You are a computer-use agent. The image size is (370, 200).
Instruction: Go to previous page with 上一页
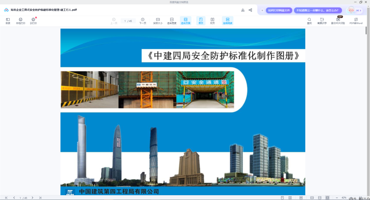click(x=114, y=21)
